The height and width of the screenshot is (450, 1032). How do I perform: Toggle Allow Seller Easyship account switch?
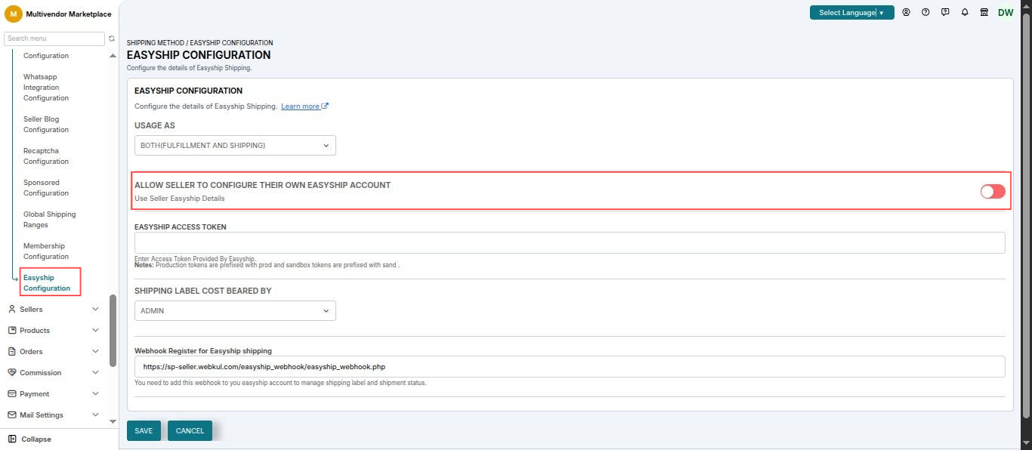pyautogui.click(x=993, y=192)
